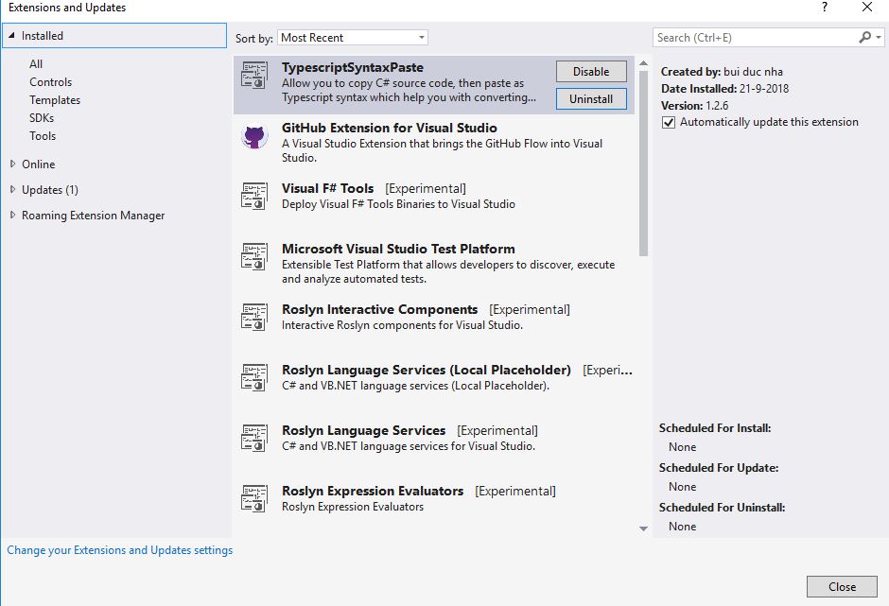
Task: Click the GitHub Extension octocat icon
Action: (x=254, y=137)
